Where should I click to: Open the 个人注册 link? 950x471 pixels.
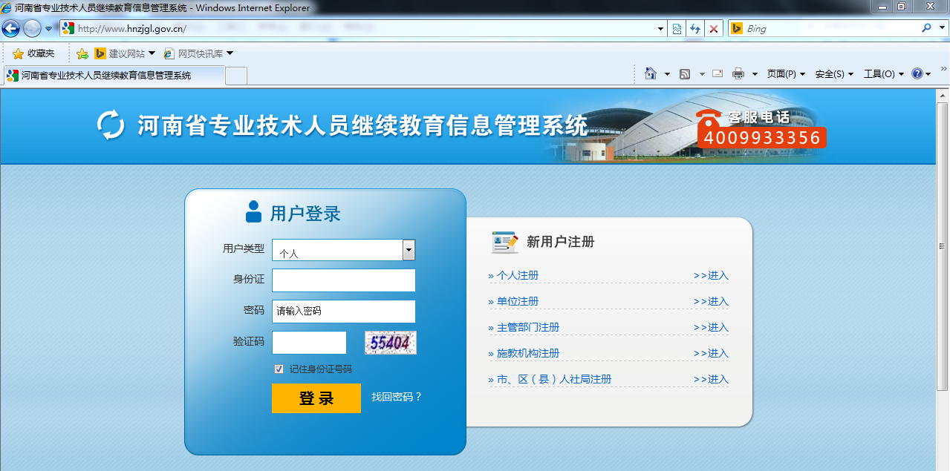518,275
